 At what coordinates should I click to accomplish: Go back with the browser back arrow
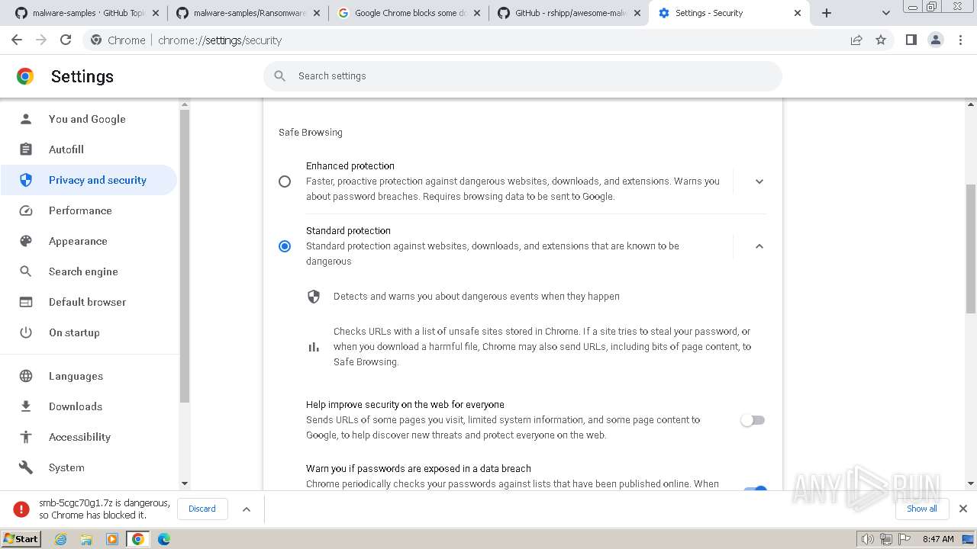pos(17,40)
